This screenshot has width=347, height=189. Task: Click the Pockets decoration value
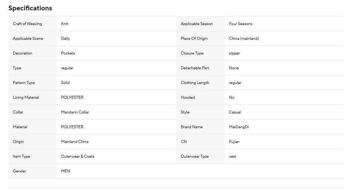(x=68, y=53)
